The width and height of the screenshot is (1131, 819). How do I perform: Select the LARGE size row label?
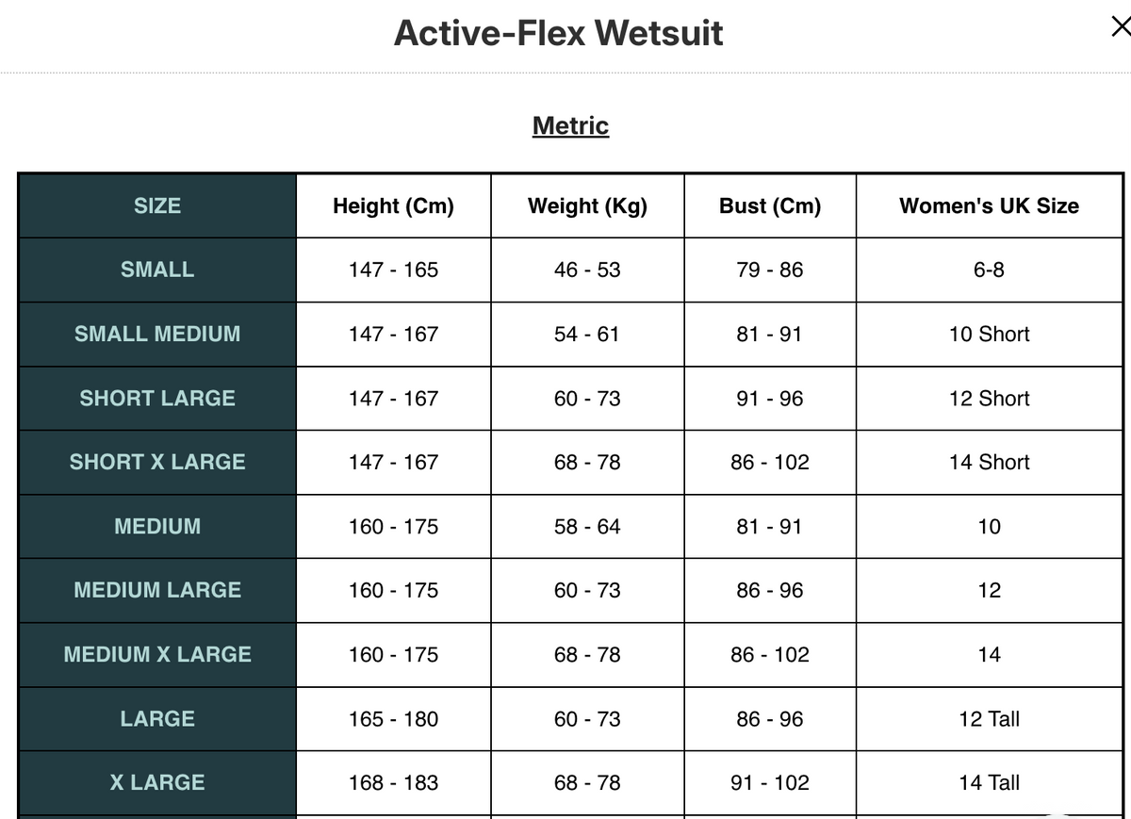click(x=157, y=718)
